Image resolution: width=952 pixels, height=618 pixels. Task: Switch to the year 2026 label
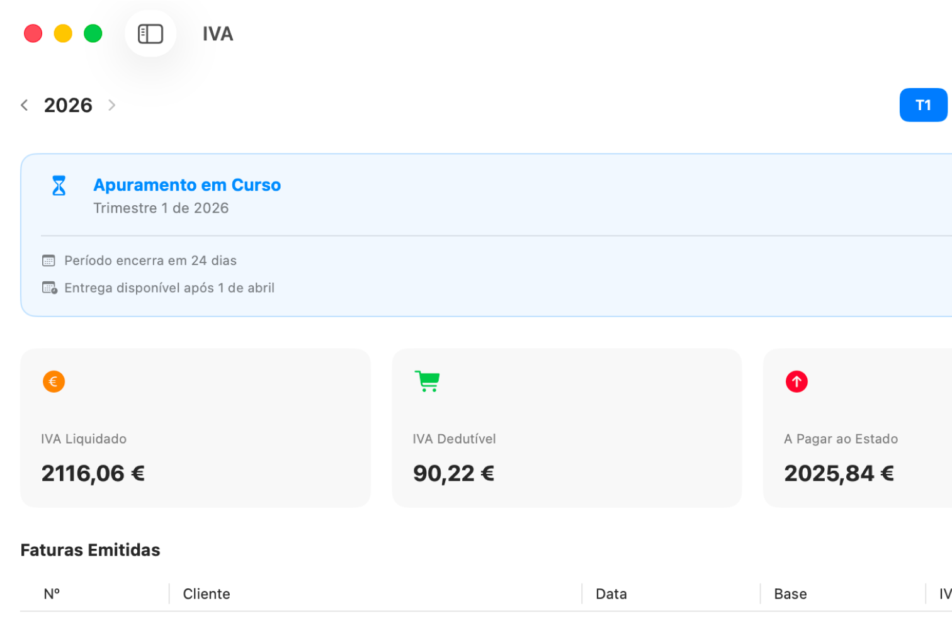pos(67,105)
